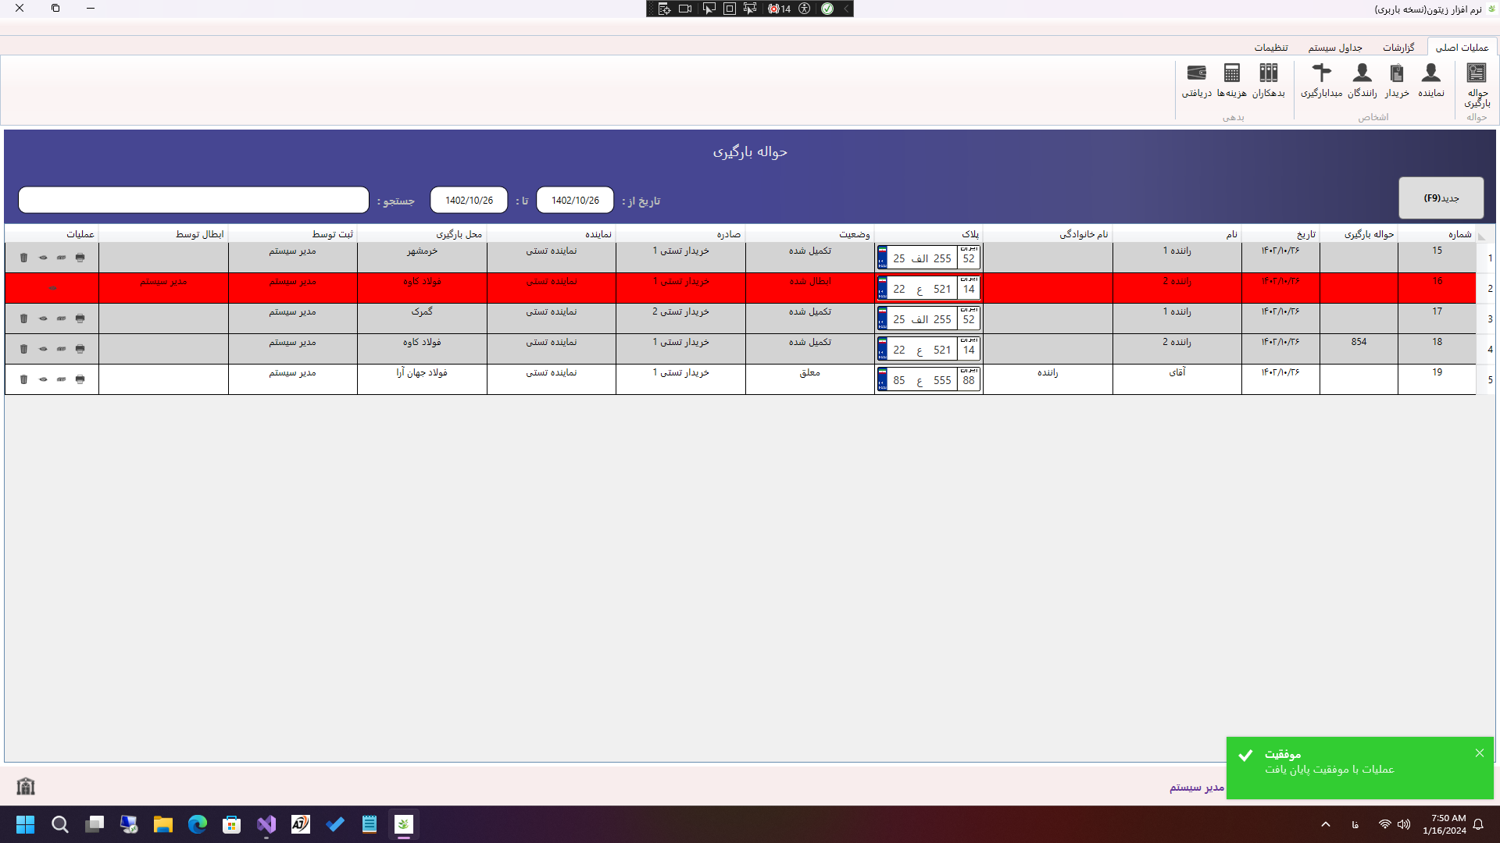Open the جداول سیستم tab

coord(1335,48)
